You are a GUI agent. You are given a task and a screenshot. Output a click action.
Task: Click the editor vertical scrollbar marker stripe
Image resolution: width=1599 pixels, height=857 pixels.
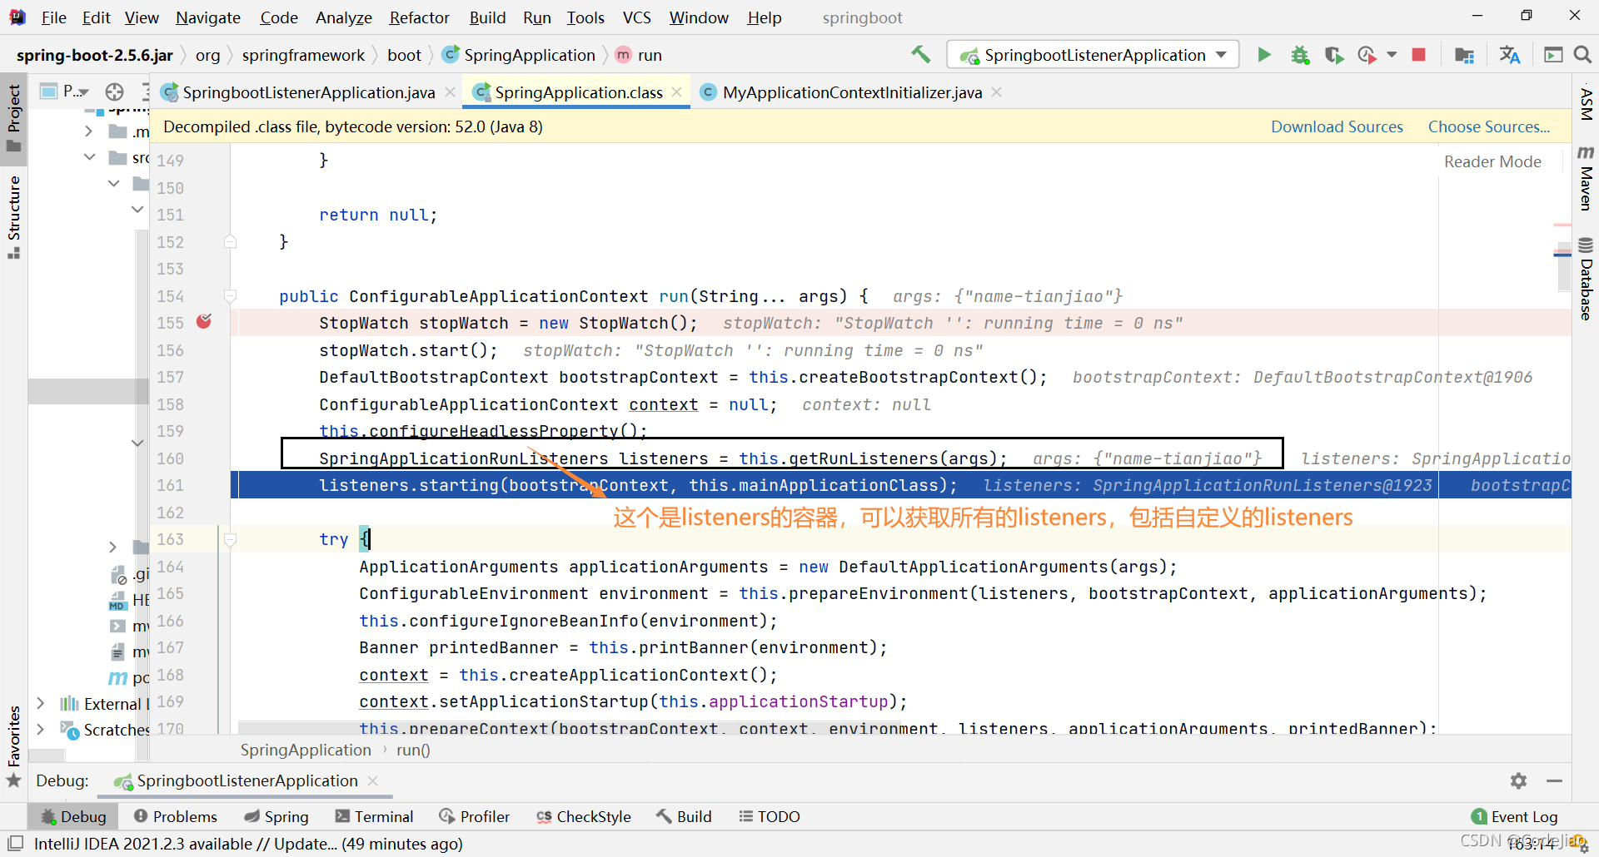1563,253
